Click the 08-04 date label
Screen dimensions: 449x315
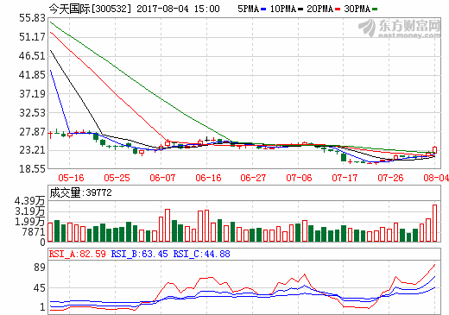pos(436,178)
